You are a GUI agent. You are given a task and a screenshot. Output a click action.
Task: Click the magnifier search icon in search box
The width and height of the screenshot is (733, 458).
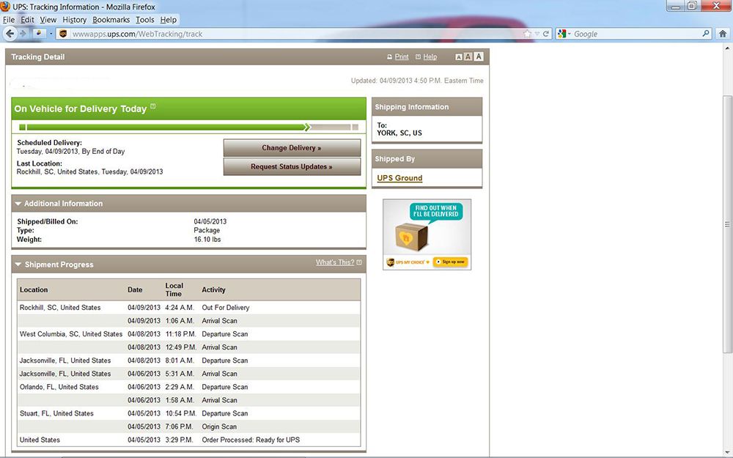[706, 33]
